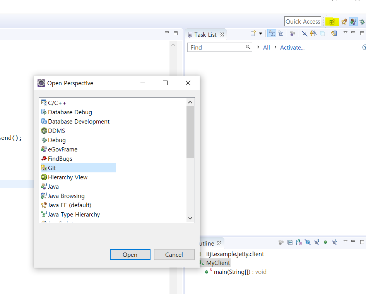Click Focus on Workweek icon in Task List
Viewport: 366px width, 294px height.
click(292, 34)
